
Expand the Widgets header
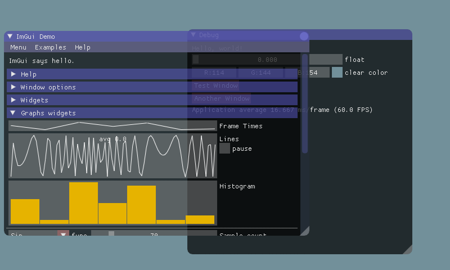tap(152, 100)
